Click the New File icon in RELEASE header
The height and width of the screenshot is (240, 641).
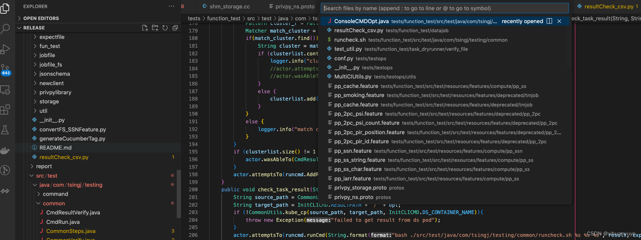tap(145, 28)
